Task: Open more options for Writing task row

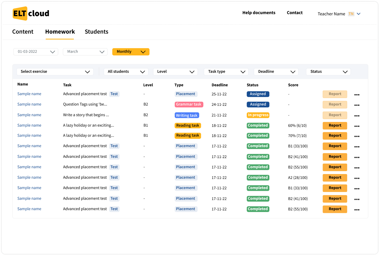Action: click(x=357, y=116)
